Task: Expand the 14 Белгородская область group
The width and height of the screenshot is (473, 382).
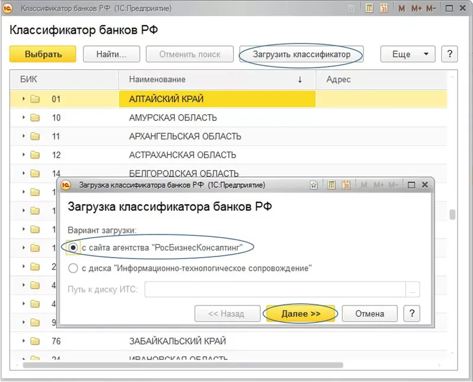Action: point(24,173)
